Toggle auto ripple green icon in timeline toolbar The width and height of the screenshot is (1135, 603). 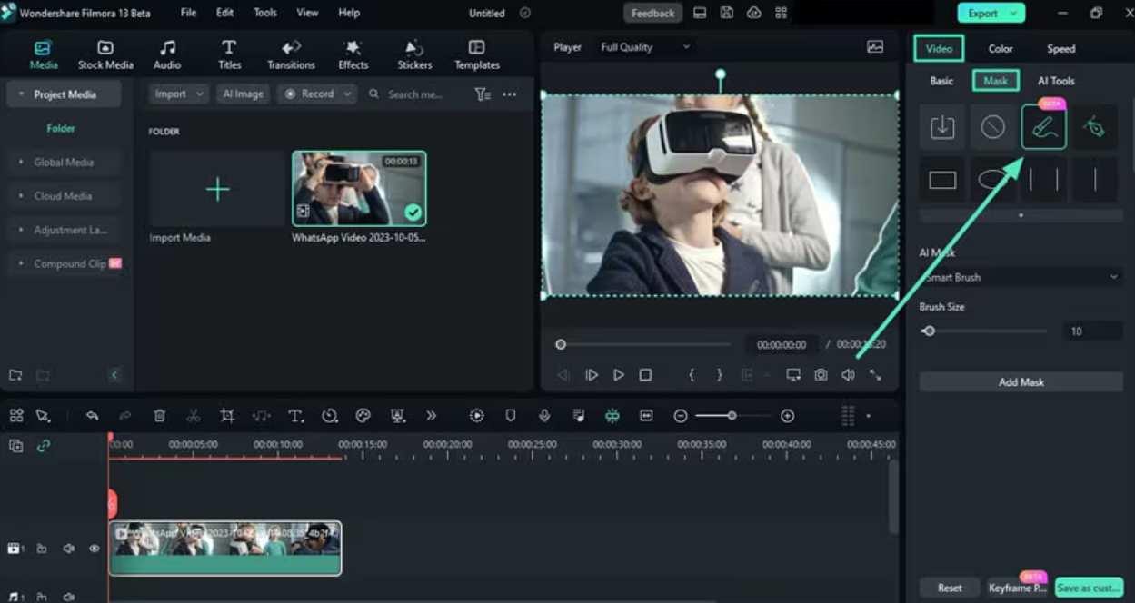(612, 415)
